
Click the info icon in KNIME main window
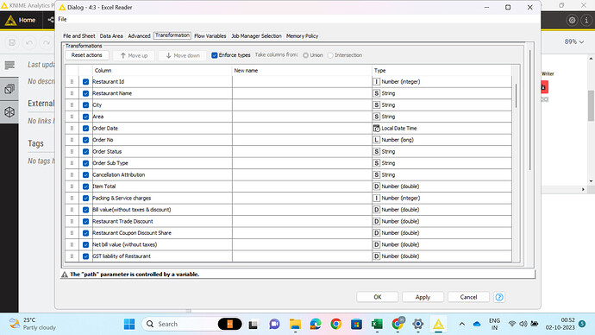click(x=586, y=20)
